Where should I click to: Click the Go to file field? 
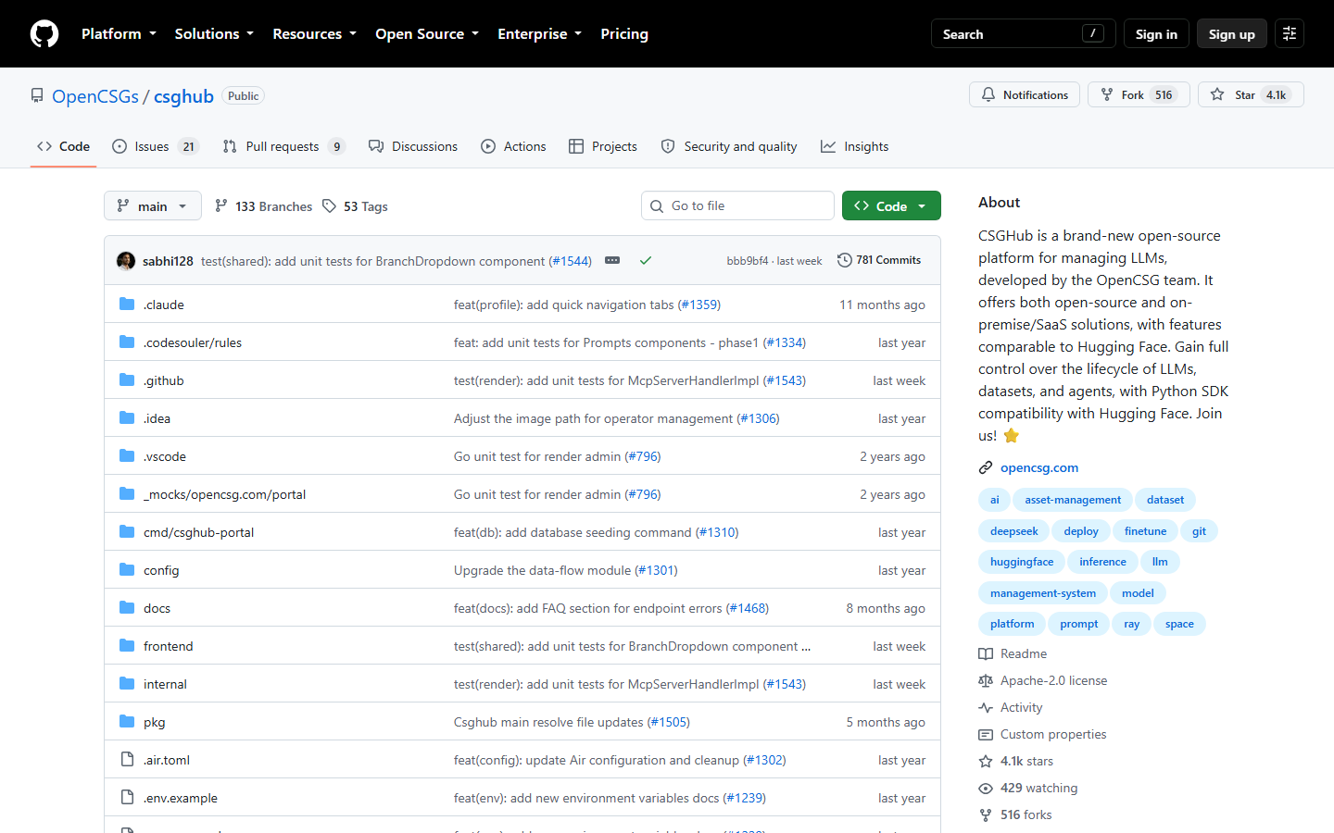click(x=737, y=205)
